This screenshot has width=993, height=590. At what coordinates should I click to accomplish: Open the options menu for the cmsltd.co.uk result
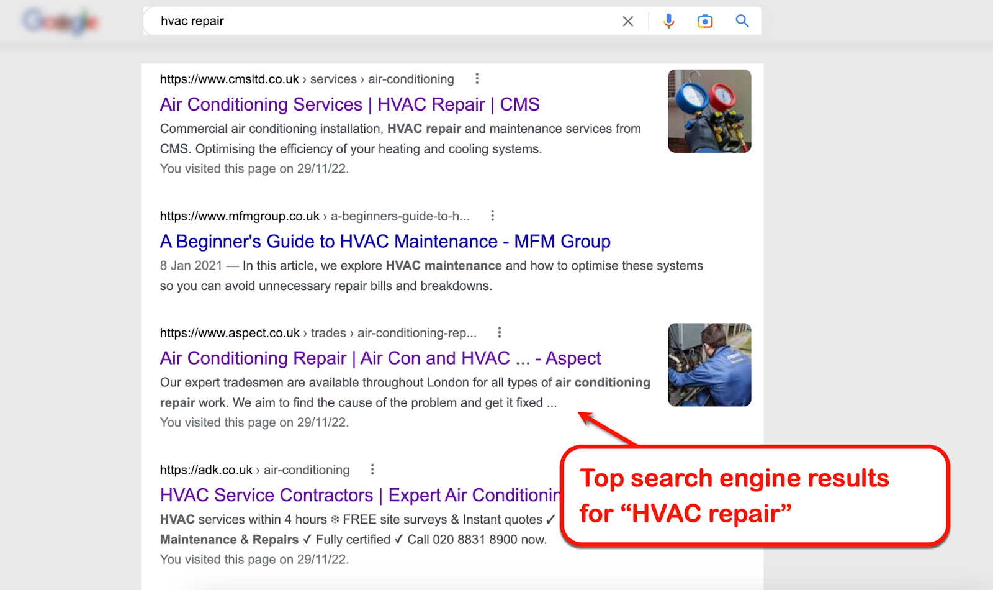click(x=477, y=79)
